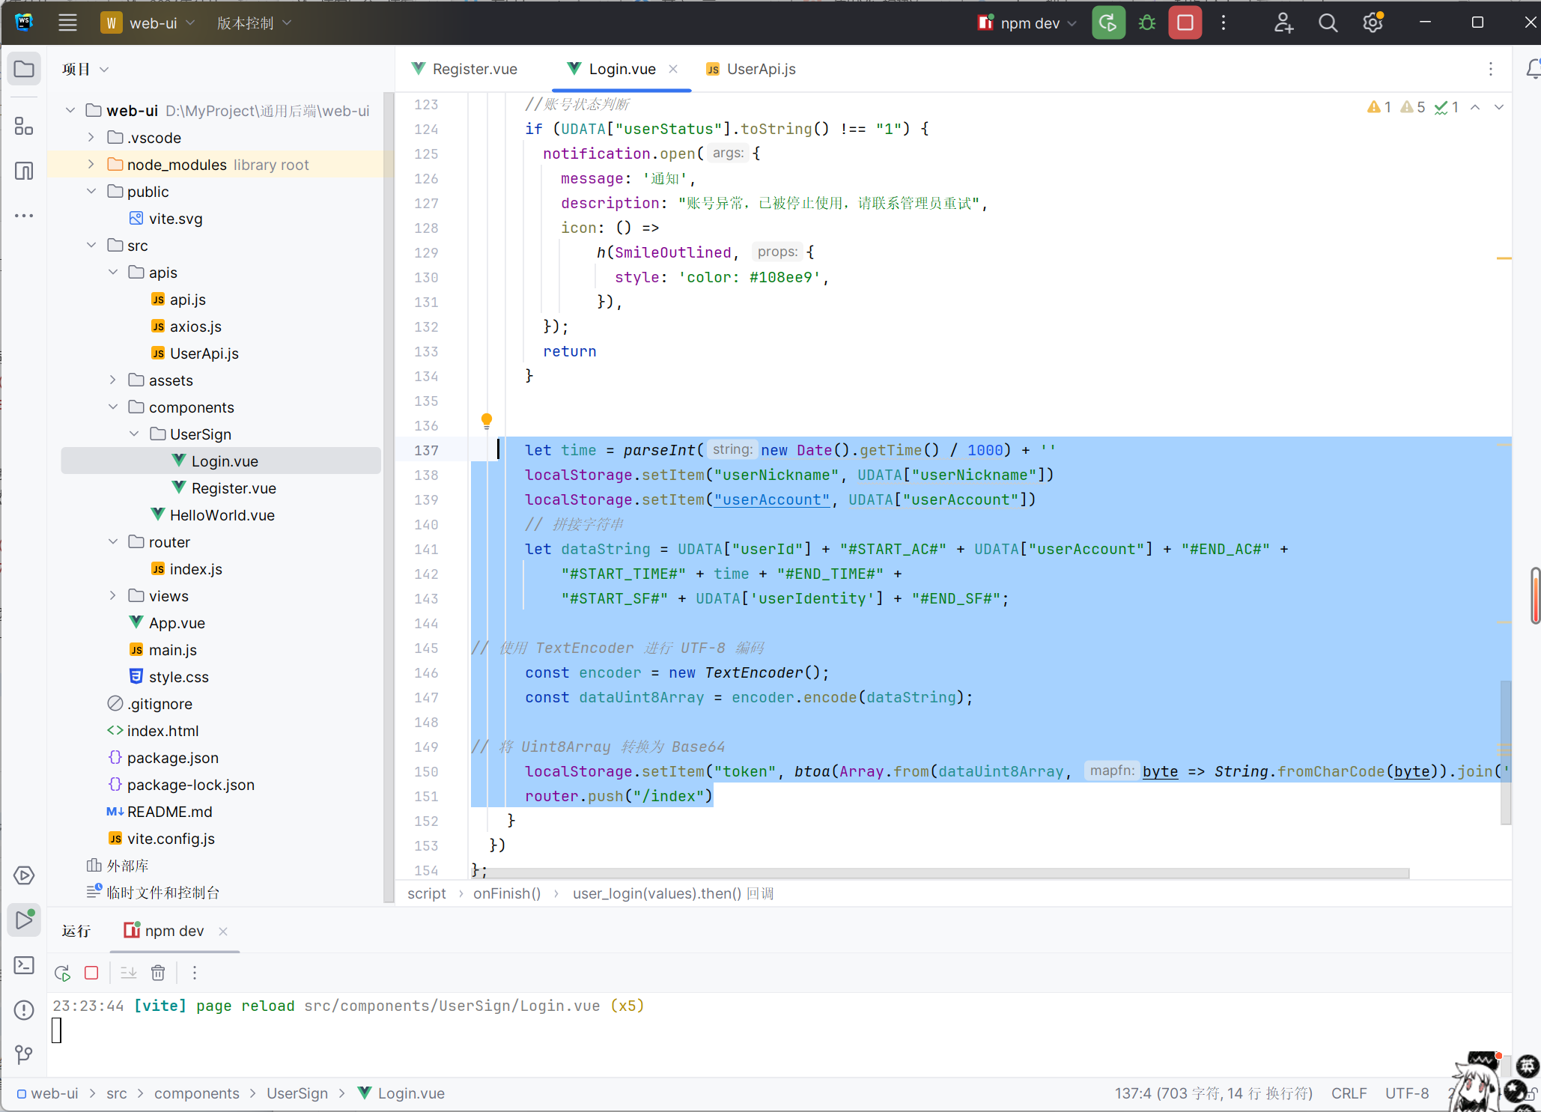Image resolution: width=1541 pixels, height=1112 pixels.
Task: Open the web-ui project dropdown
Action: pos(148,23)
